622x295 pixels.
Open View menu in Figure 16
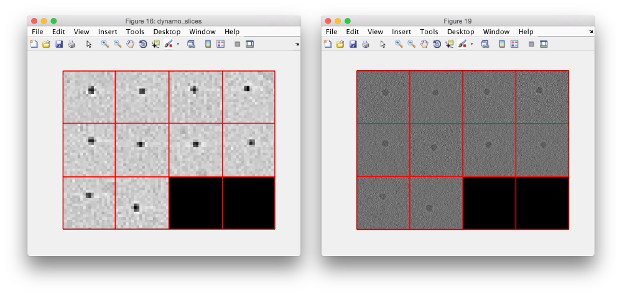81,32
